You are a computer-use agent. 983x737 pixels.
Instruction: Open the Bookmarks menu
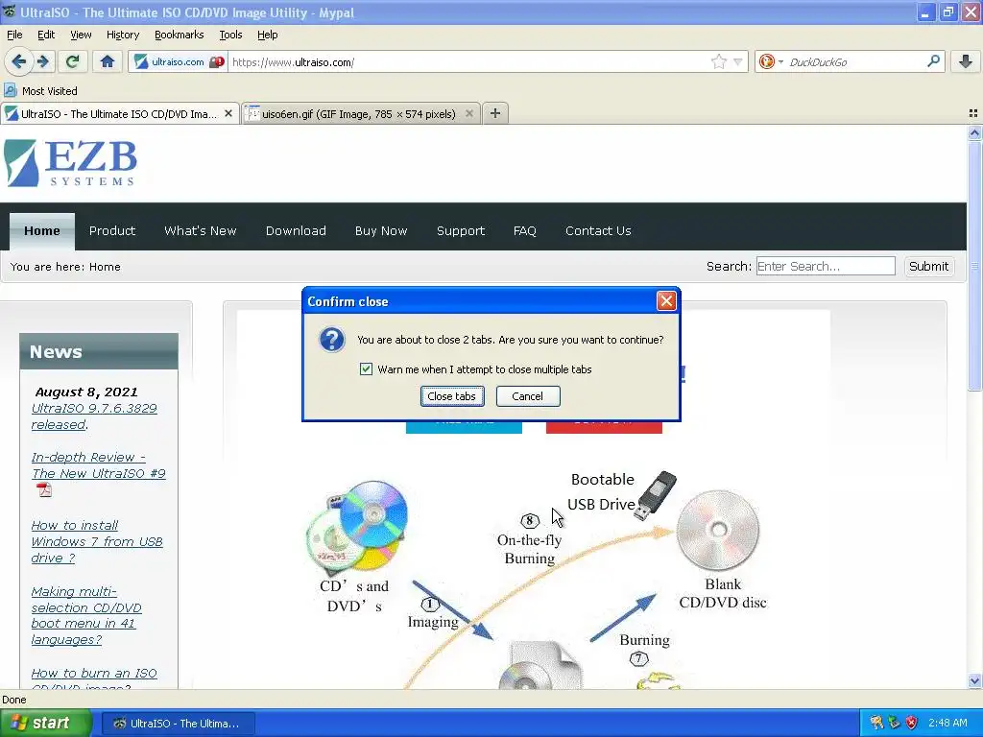coord(180,35)
